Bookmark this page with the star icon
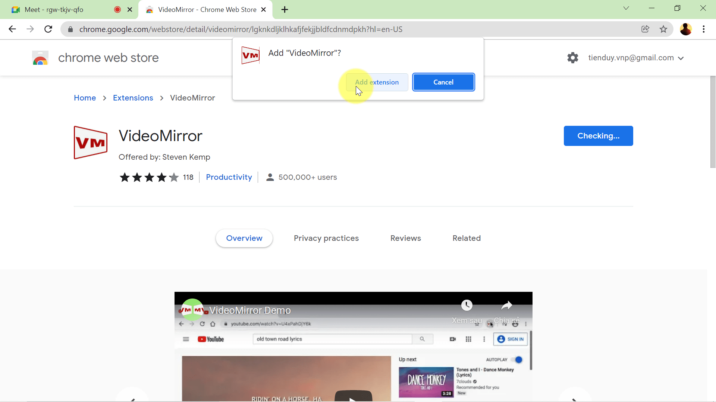Image resolution: width=716 pixels, height=402 pixels. point(663,29)
